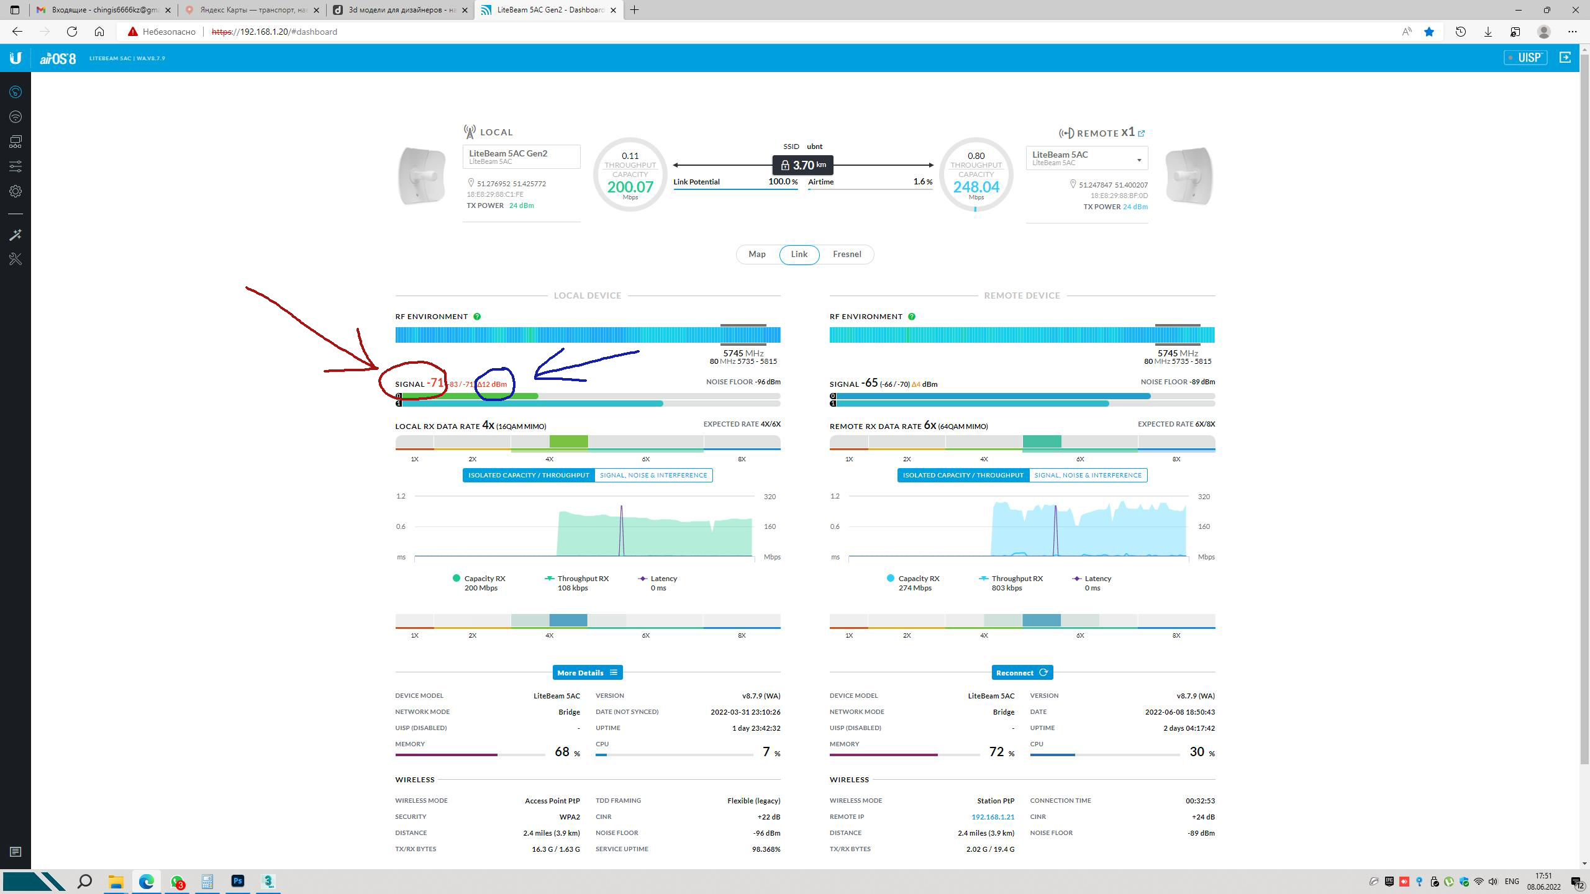This screenshot has height=894, width=1590.
Task: Open File Explorer from taskbar
Action: pyautogui.click(x=116, y=882)
